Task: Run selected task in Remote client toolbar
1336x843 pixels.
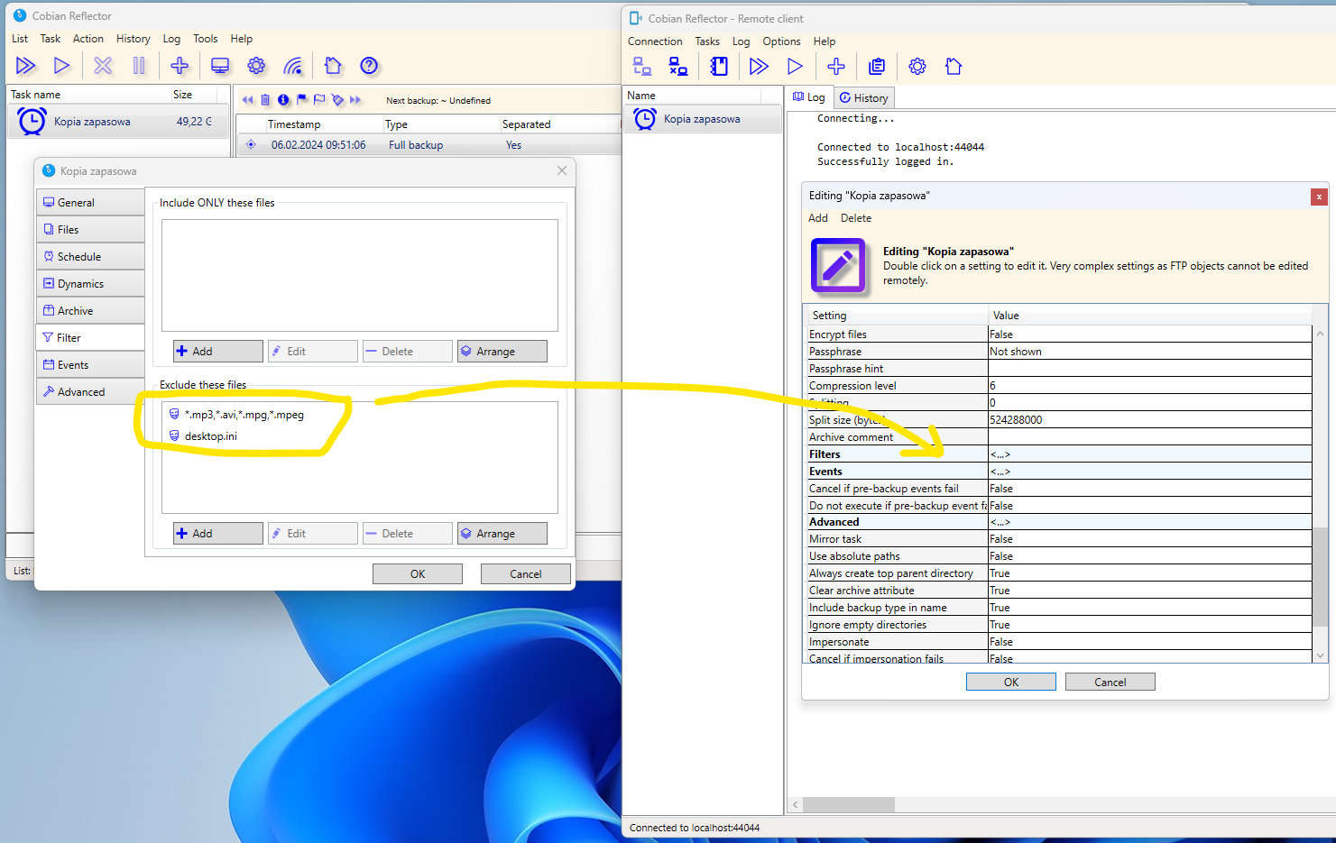Action: pyautogui.click(x=795, y=66)
